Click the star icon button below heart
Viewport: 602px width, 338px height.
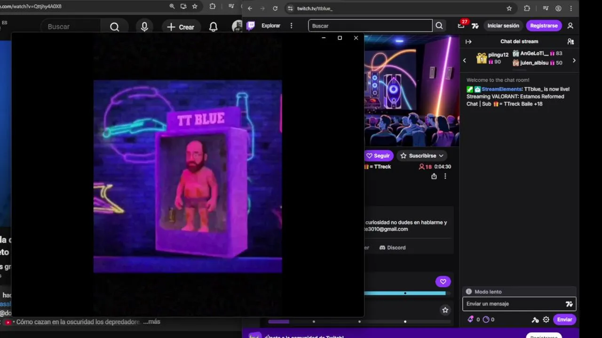click(445, 310)
